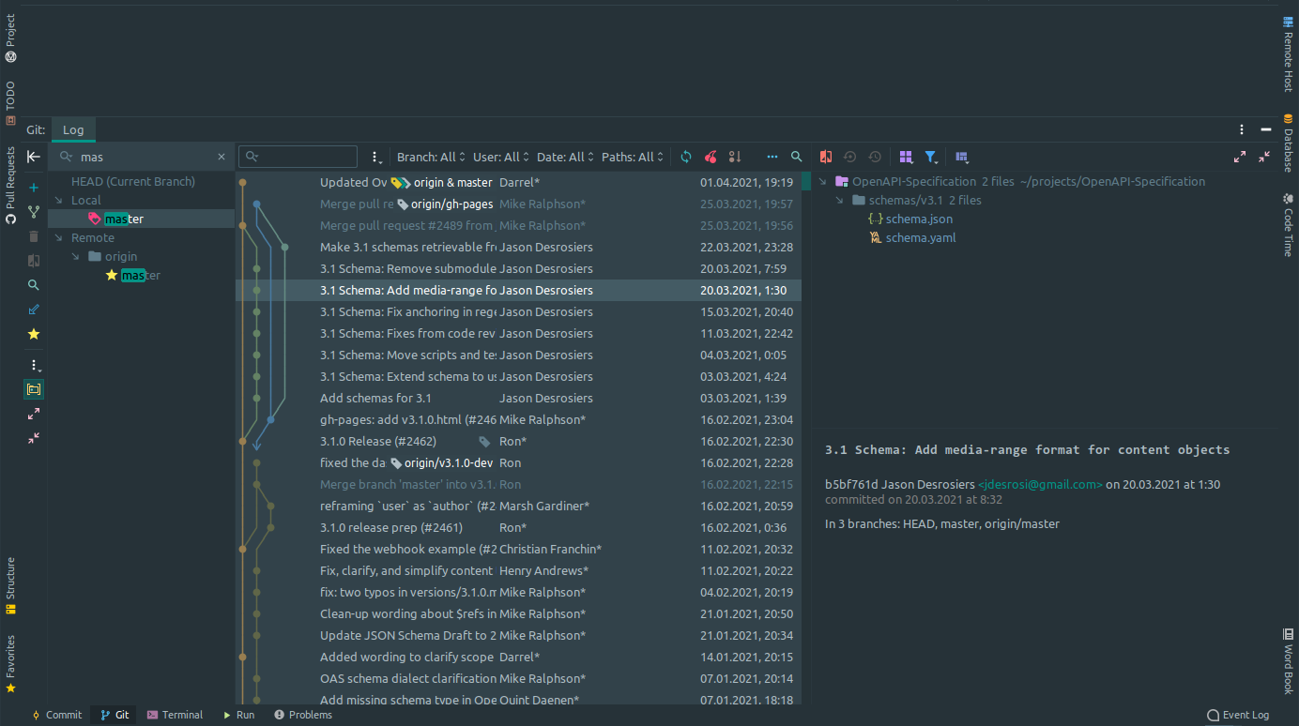
Task: Open the Project side tab
Action: [x=10, y=38]
